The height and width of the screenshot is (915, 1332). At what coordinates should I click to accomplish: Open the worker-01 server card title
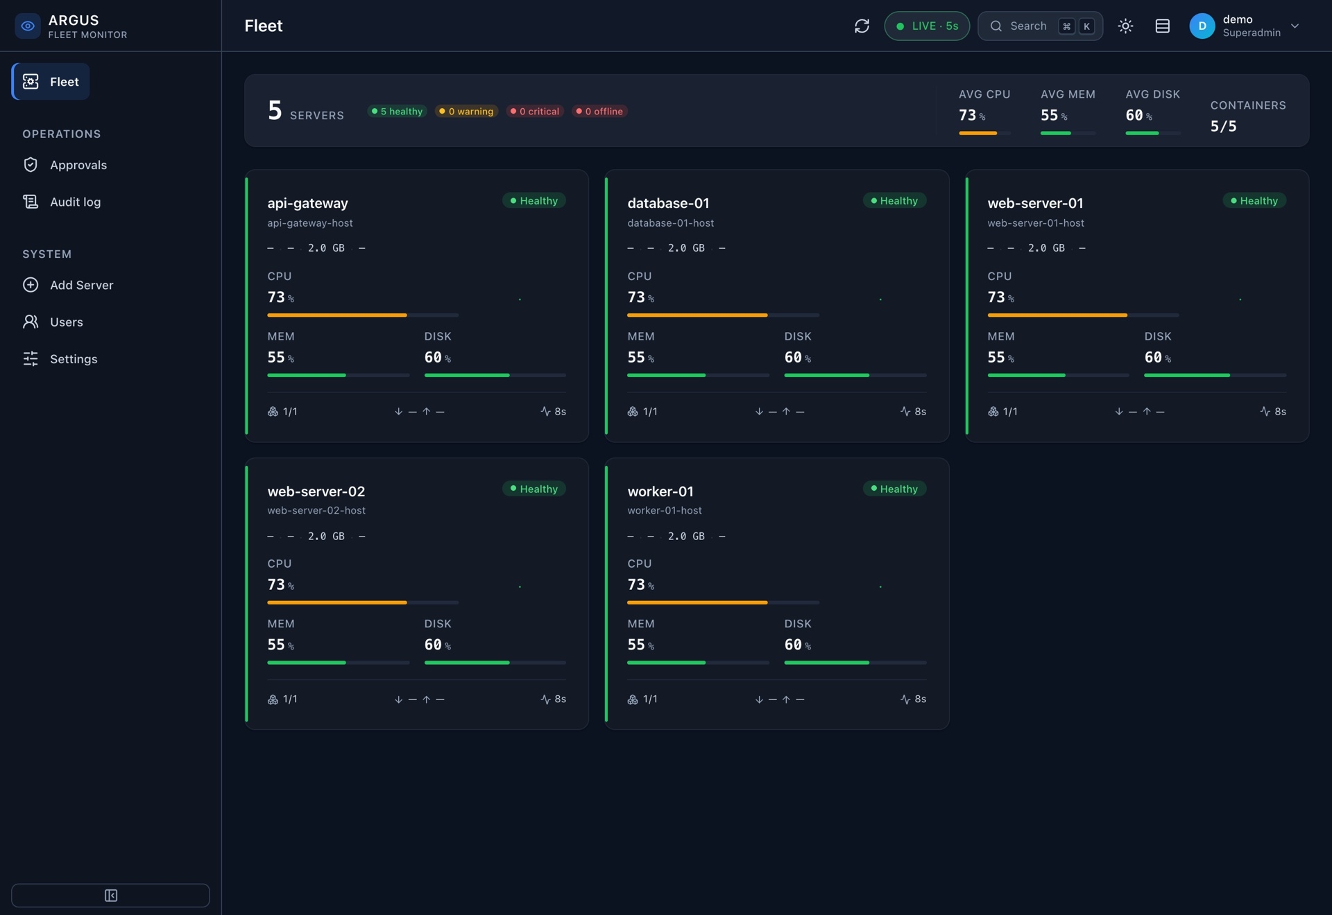(660, 491)
